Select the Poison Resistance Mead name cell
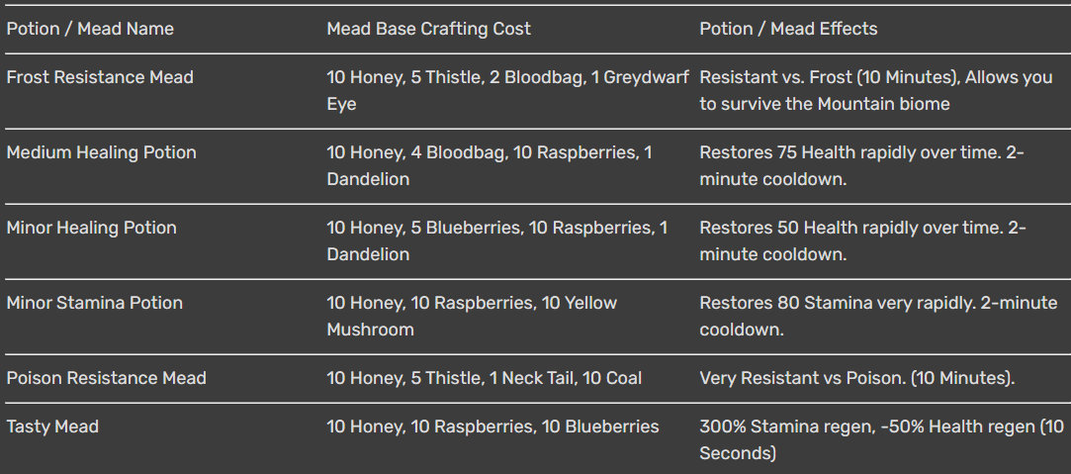Screen dimensions: 1071x474 (x=107, y=378)
